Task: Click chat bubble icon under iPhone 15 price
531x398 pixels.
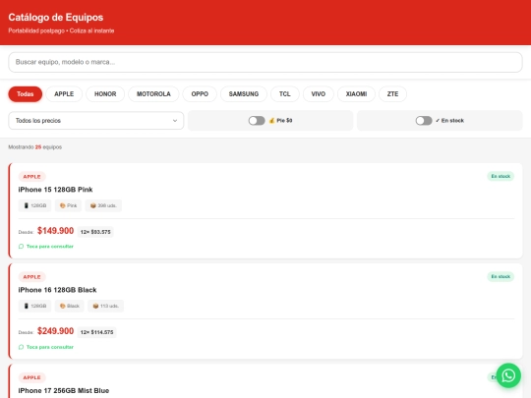Action: 21,247
